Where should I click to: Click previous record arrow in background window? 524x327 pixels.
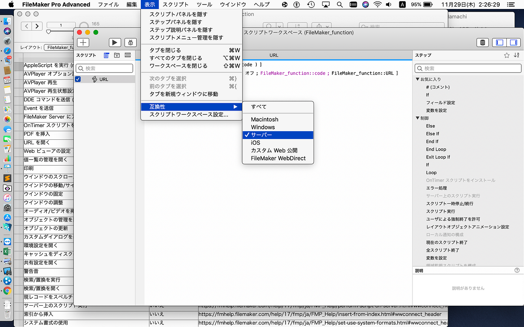click(26, 26)
